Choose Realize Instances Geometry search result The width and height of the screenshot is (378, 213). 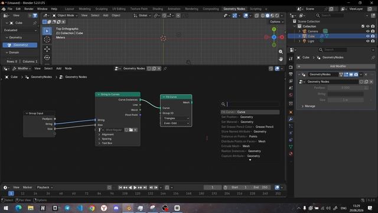[x=250, y=151]
